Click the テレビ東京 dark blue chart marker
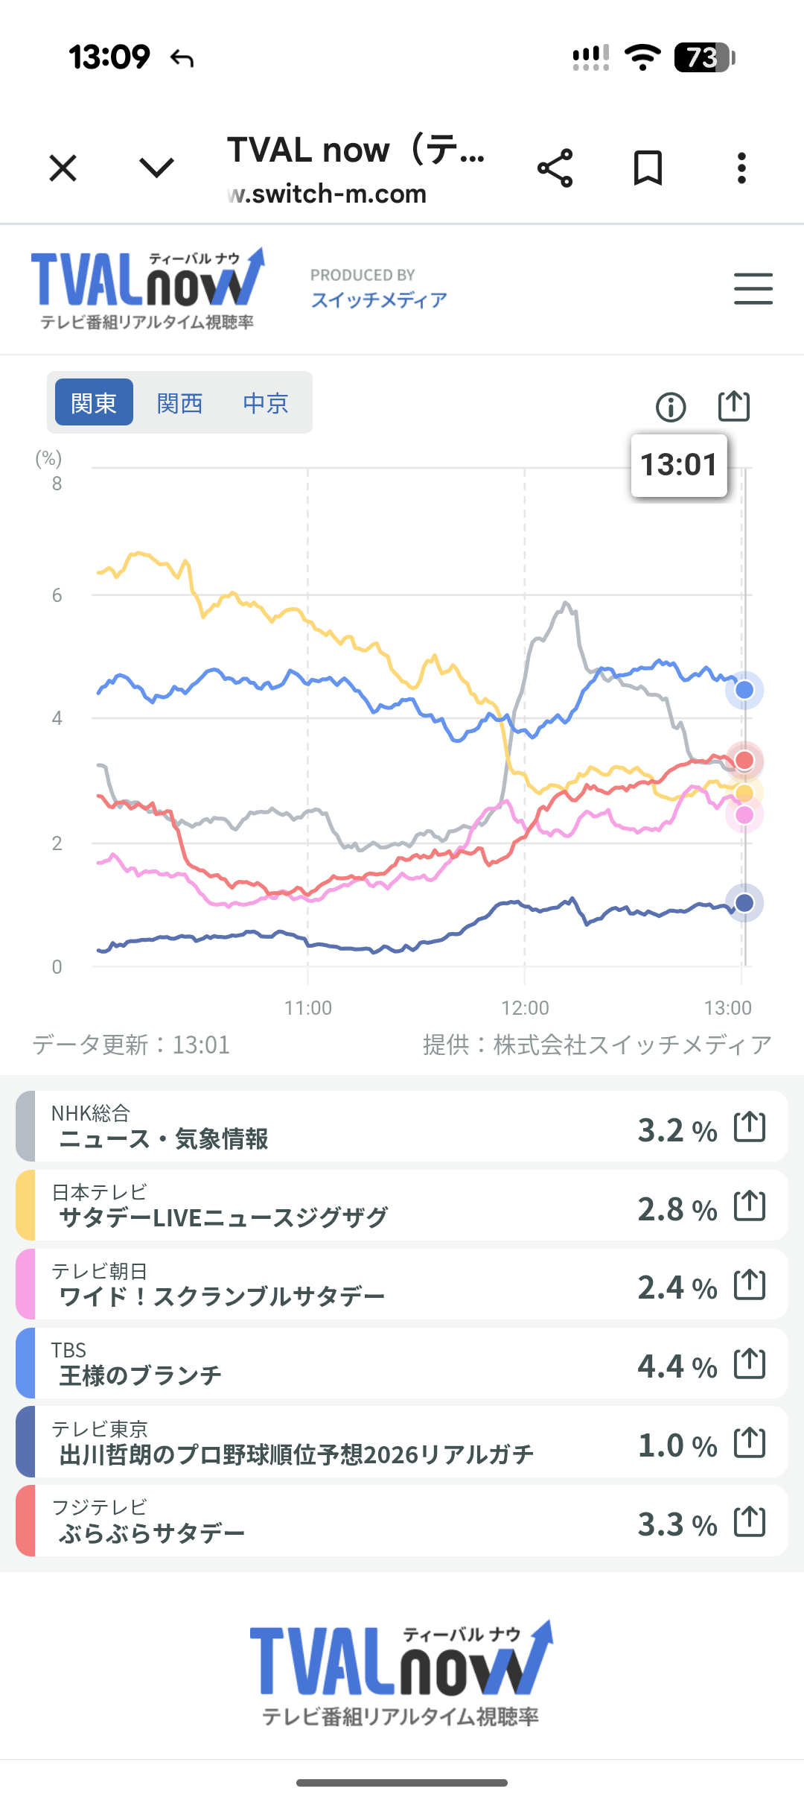The image size is (804, 1806). tap(744, 903)
